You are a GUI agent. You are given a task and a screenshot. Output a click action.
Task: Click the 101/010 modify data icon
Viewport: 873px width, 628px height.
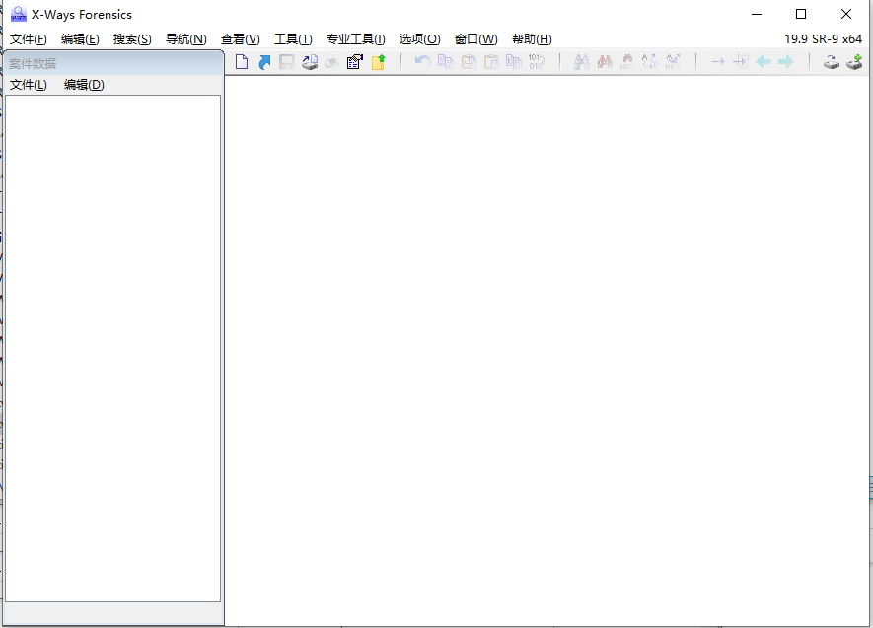[537, 62]
